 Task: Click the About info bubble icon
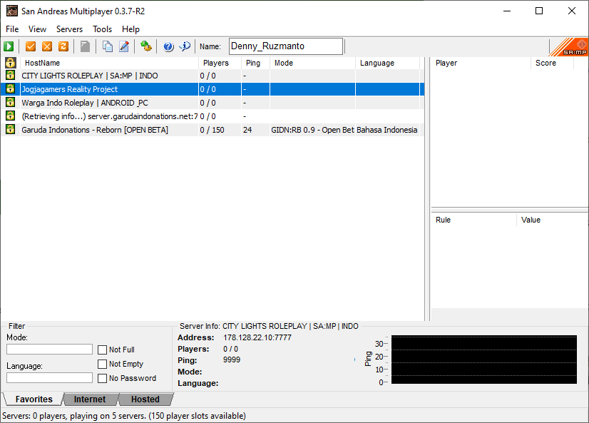click(x=185, y=46)
